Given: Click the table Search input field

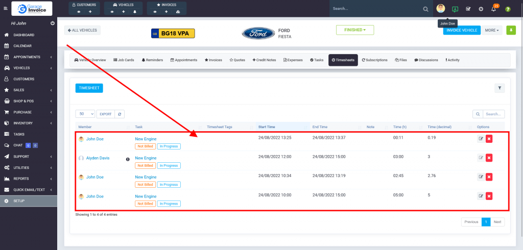Looking at the screenshot, I should [494, 114].
